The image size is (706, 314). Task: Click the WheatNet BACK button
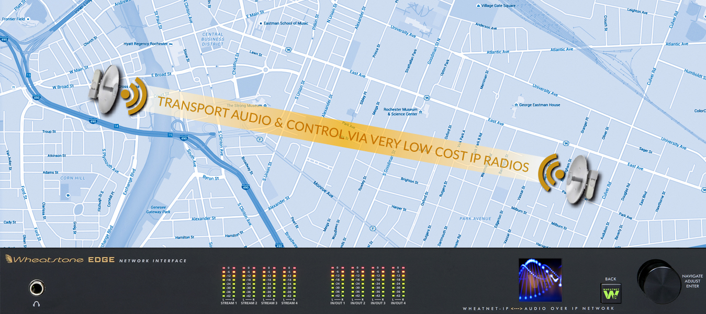[610, 292]
